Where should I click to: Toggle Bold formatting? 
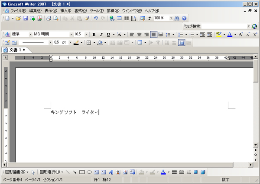click(94, 35)
